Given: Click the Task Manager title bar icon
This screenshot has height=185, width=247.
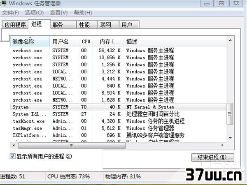Looking at the screenshot, I should tap(3, 3).
